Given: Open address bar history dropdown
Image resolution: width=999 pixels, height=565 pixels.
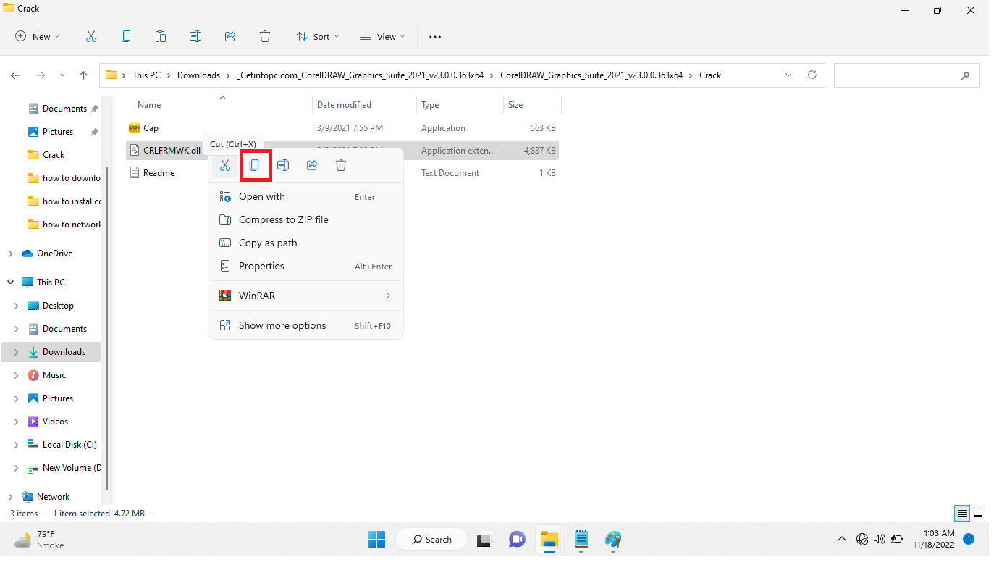Looking at the screenshot, I should [x=788, y=75].
